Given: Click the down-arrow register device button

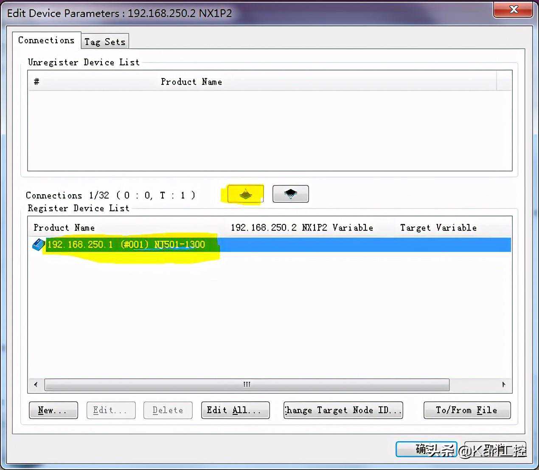Looking at the screenshot, I should point(290,194).
